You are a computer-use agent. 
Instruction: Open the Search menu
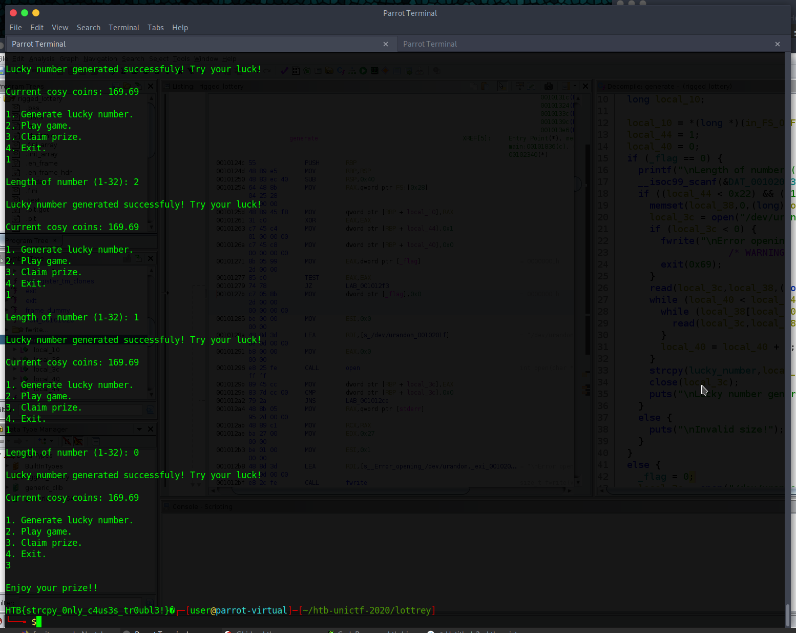89,28
